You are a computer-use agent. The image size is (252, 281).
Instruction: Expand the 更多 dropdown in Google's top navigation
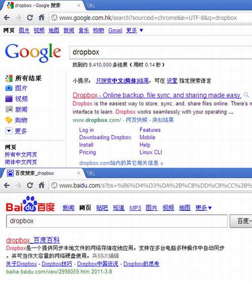coord(134,30)
